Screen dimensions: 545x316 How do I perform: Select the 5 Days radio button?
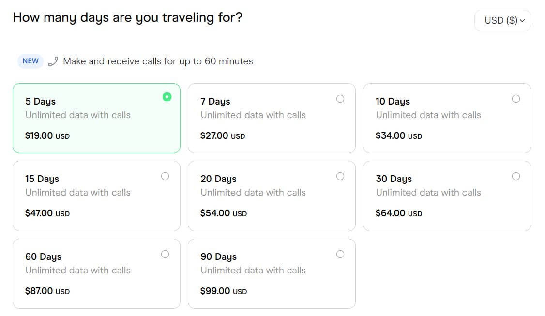point(167,97)
